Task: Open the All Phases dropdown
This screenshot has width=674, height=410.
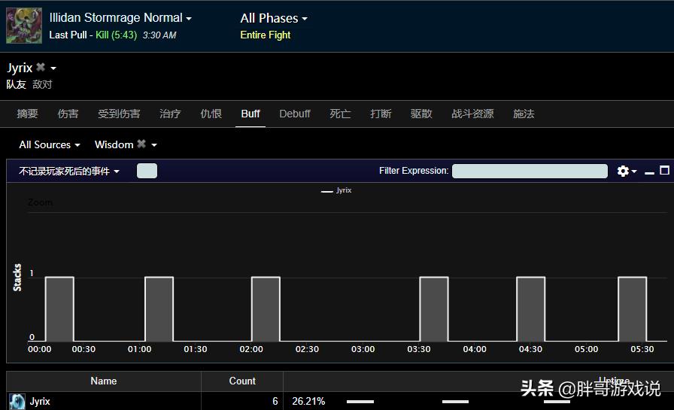Action: click(274, 18)
